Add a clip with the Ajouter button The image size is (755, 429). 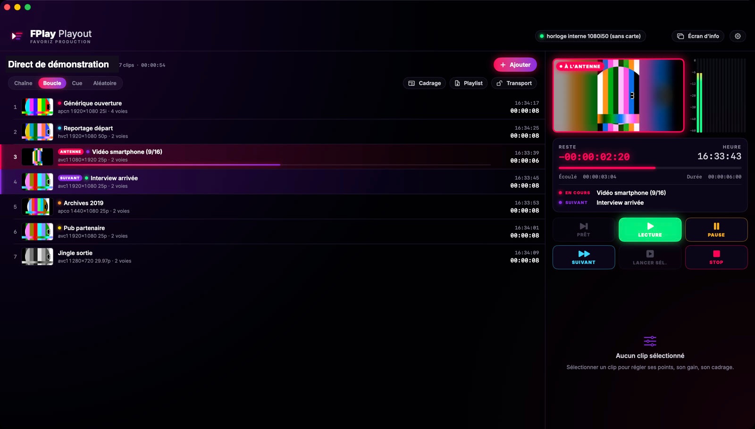tap(515, 65)
